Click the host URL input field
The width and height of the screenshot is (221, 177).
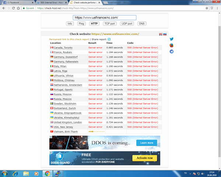click(105, 17)
